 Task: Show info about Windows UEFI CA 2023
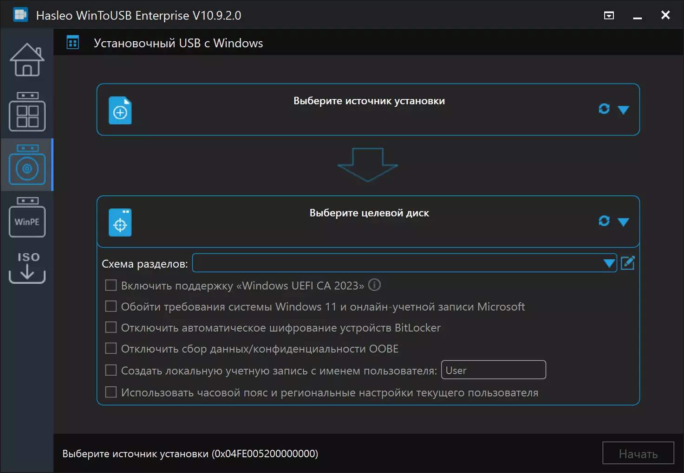coord(374,285)
